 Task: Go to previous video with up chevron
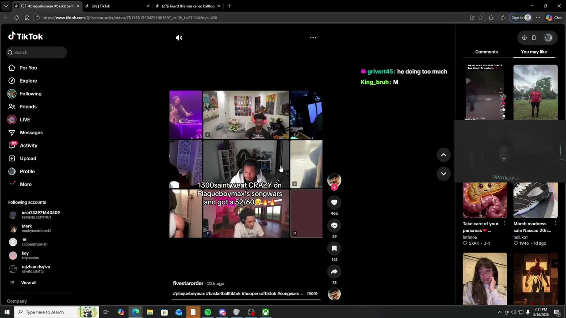click(444, 155)
